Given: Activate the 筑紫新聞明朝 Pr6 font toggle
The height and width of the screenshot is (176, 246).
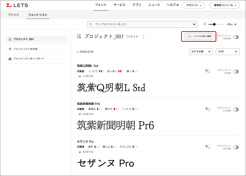Looking at the screenshot, I should [236, 109].
